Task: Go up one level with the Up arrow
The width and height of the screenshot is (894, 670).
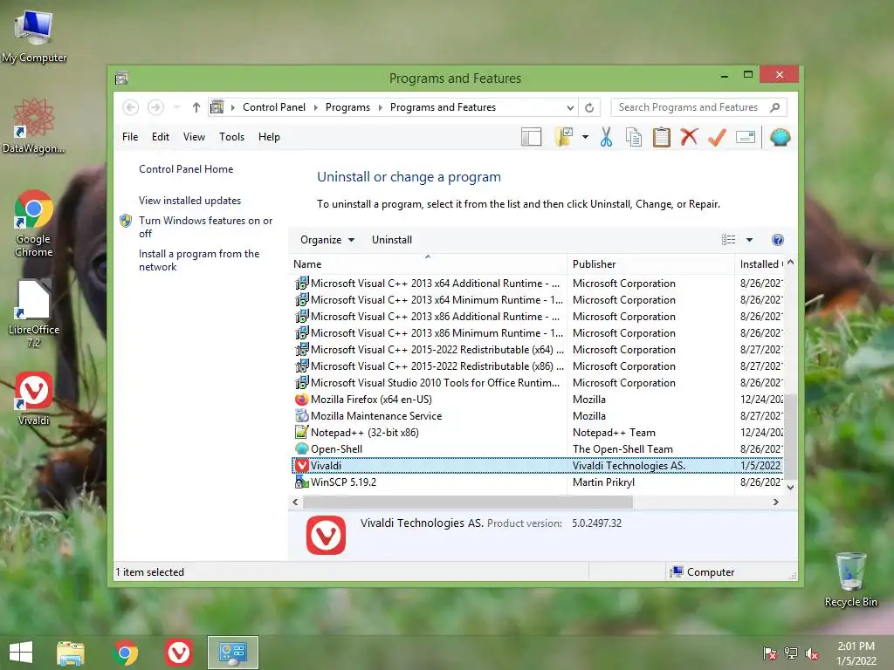Action: (x=196, y=107)
